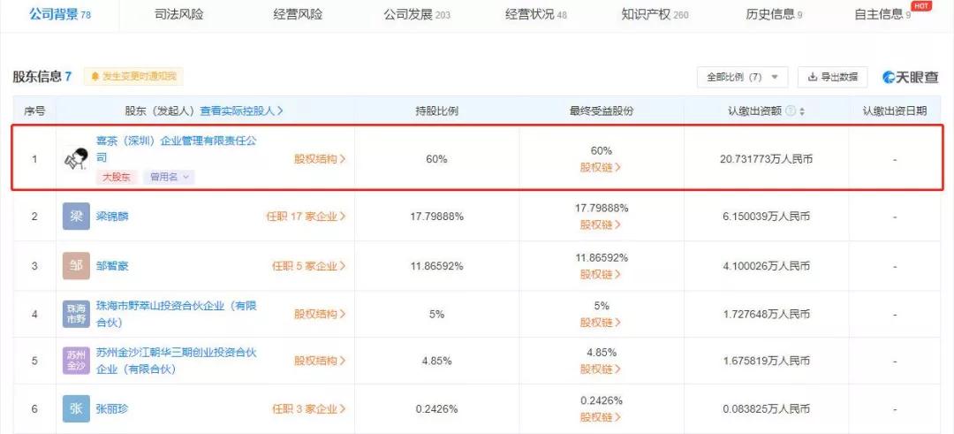Viewport: 954px width, 434px height.
Task: Click the 最终受益股份 column header
Action: [602, 110]
